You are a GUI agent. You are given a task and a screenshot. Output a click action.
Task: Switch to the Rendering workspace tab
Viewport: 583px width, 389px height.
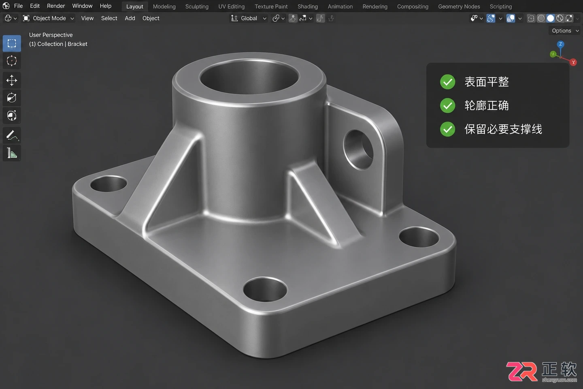click(375, 6)
